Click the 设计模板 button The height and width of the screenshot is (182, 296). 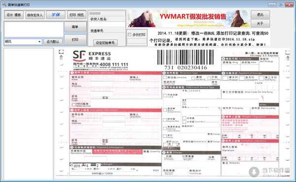tap(14, 15)
